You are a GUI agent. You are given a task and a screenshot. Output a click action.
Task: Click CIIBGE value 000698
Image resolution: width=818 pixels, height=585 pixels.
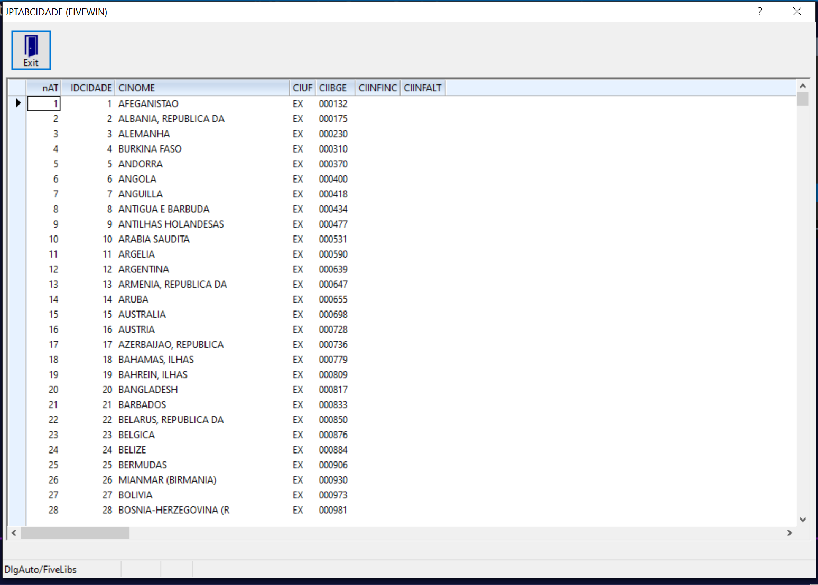point(333,315)
